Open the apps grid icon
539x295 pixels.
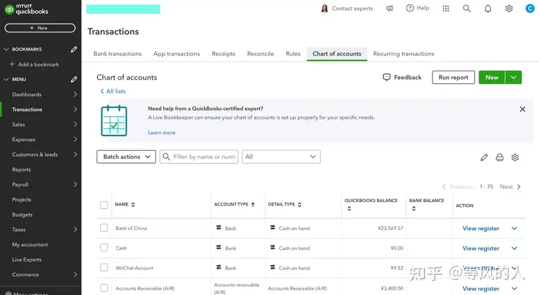[x=446, y=8]
